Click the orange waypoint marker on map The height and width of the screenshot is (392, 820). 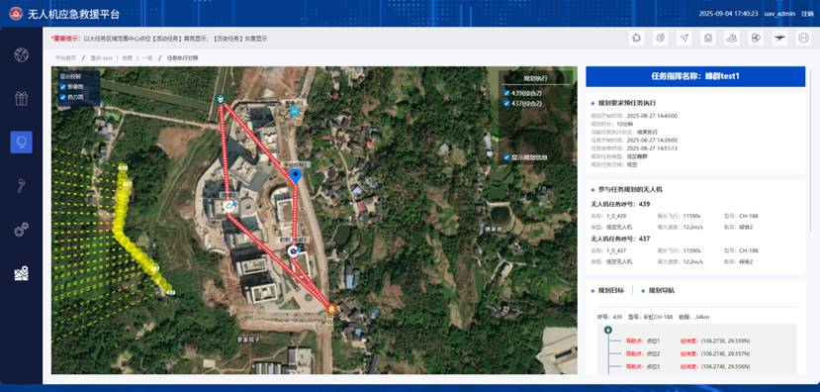331,309
